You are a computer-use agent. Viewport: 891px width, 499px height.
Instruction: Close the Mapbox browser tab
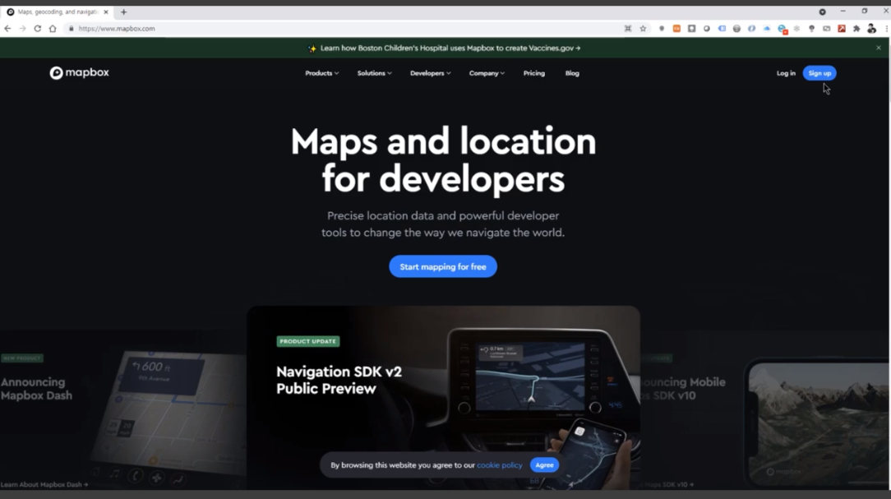click(106, 12)
